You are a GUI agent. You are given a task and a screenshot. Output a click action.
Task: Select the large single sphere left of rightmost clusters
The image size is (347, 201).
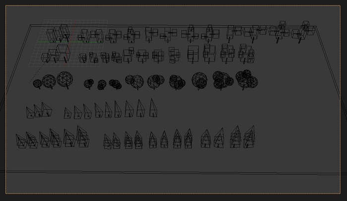(200, 80)
